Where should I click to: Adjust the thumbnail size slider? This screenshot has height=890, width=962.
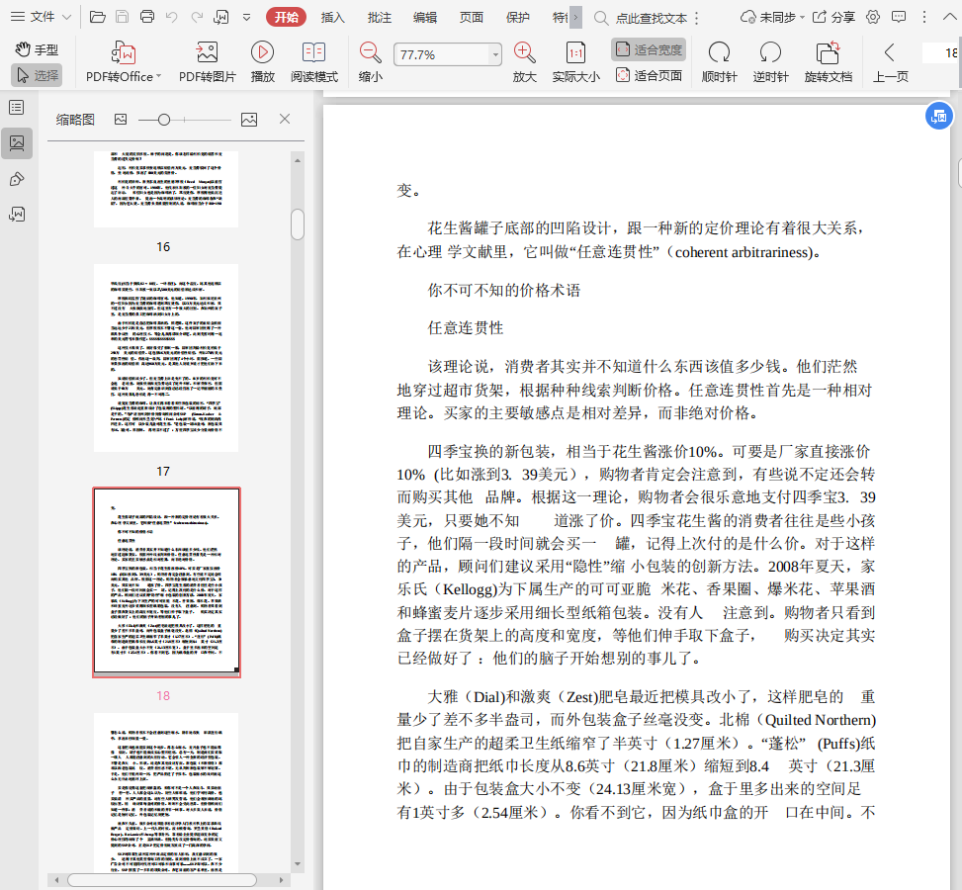point(164,120)
